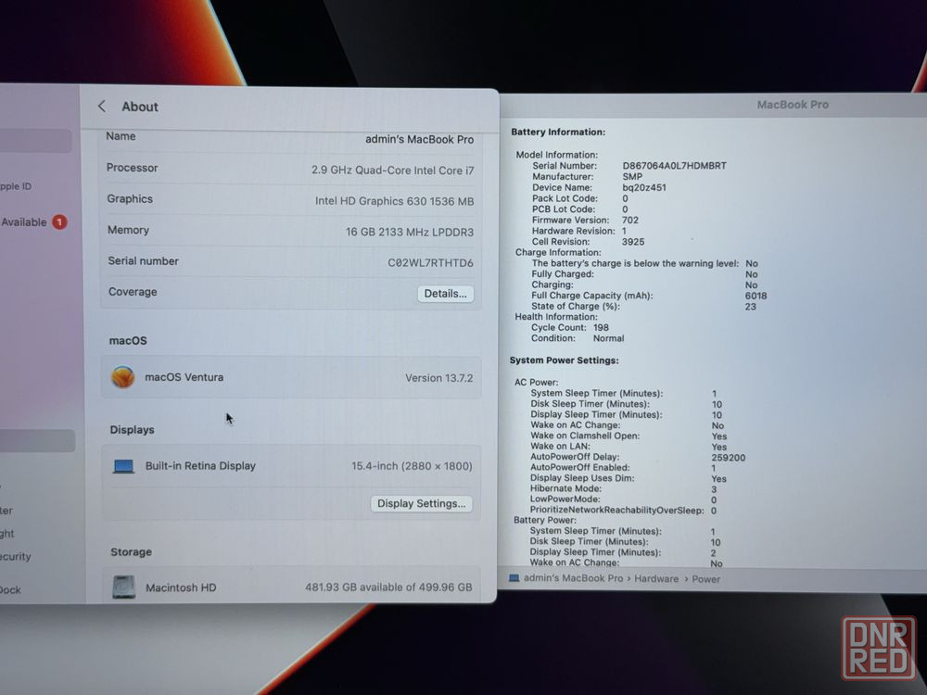Click Condition value Normal
This screenshot has height=695, width=927.
coord(608,338)
